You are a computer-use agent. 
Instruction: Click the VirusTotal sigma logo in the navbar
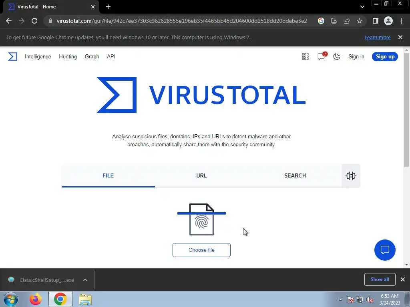(x=12, y=57)
